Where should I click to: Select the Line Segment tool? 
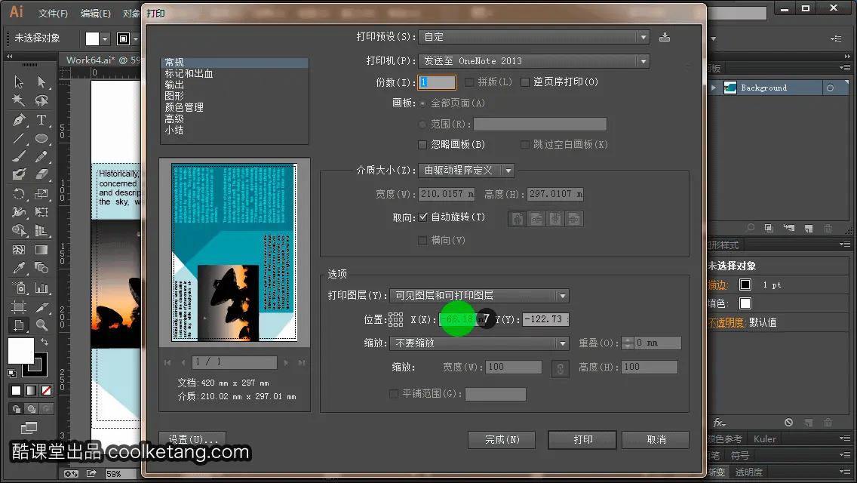pyautogui.click(x=19, y=138)
